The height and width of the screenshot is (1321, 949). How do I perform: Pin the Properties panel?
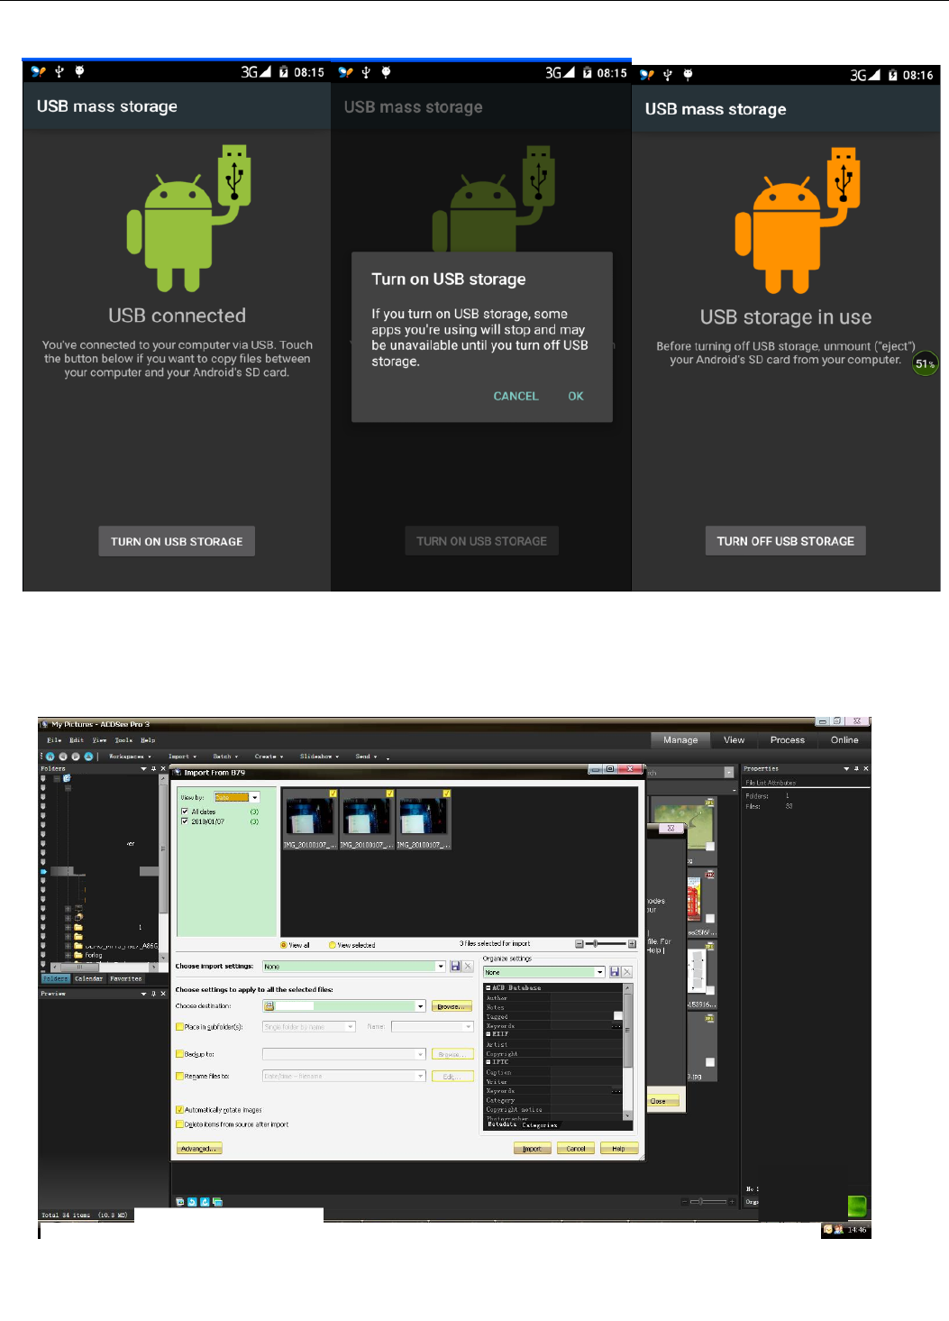[856, 769]
